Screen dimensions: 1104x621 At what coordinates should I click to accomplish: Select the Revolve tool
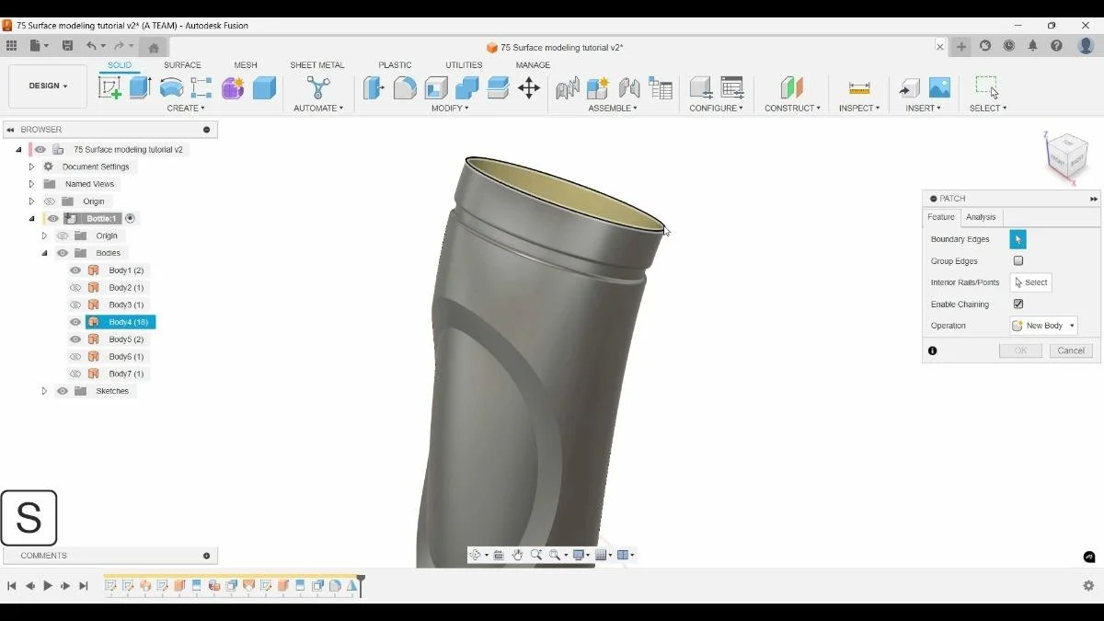[171, 87]
